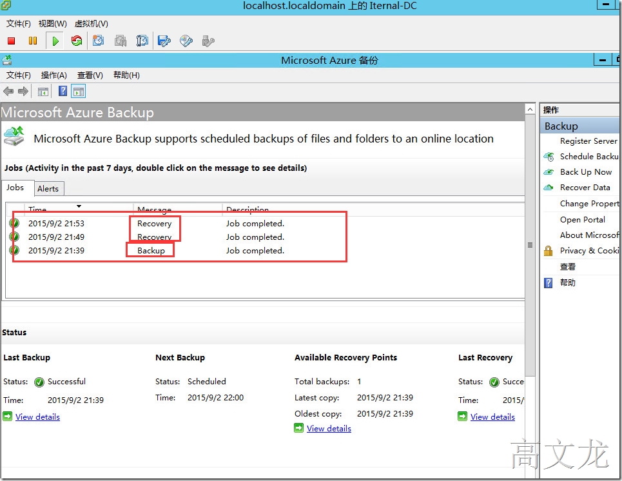The width and height of the screenshot is (622, 481).
Task: Click the restart VM icon
Action: (77, 41)
